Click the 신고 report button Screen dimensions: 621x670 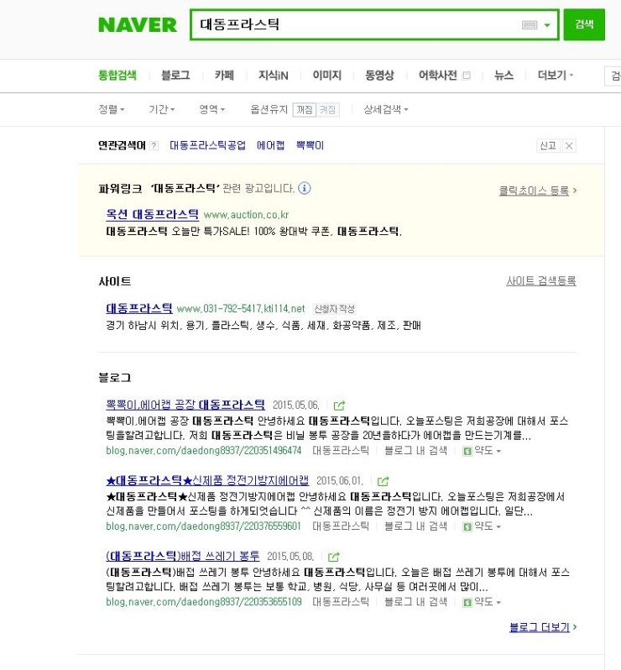tap(548, 146)
